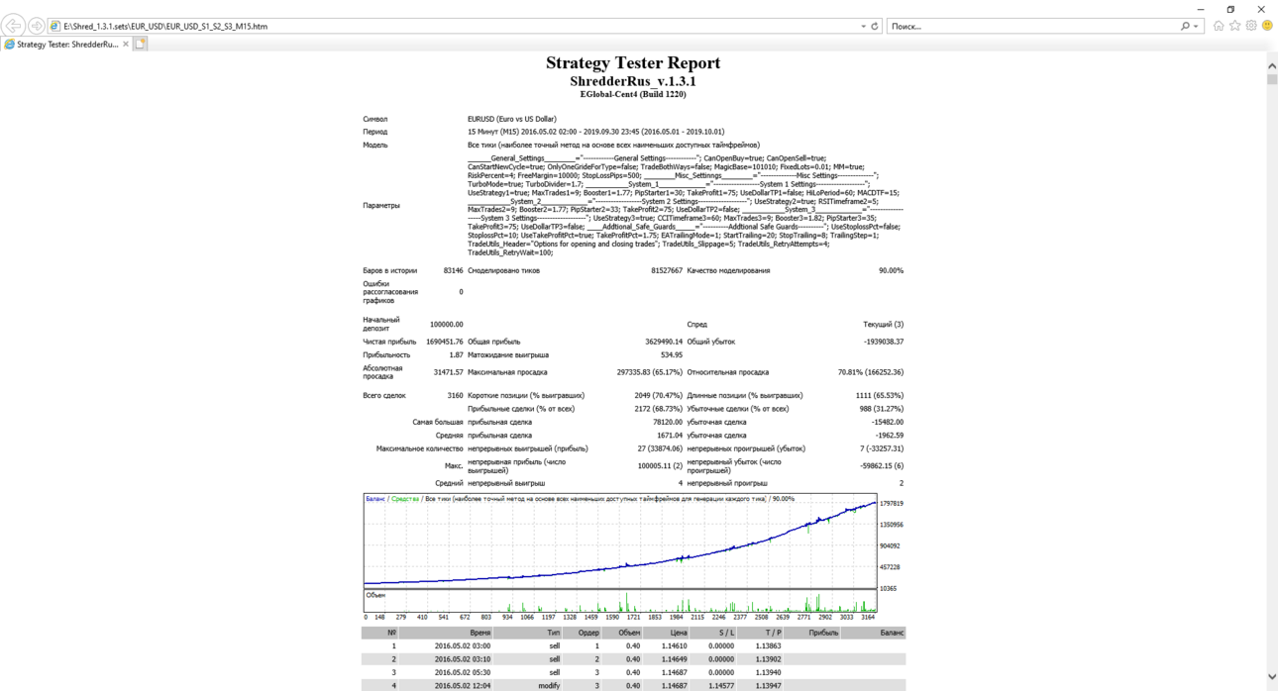Click the search magnifier icon

click(1185, 27)
